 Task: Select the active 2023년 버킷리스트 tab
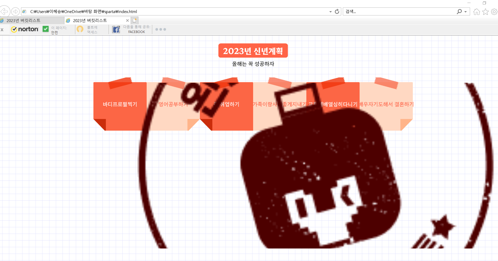97,20
